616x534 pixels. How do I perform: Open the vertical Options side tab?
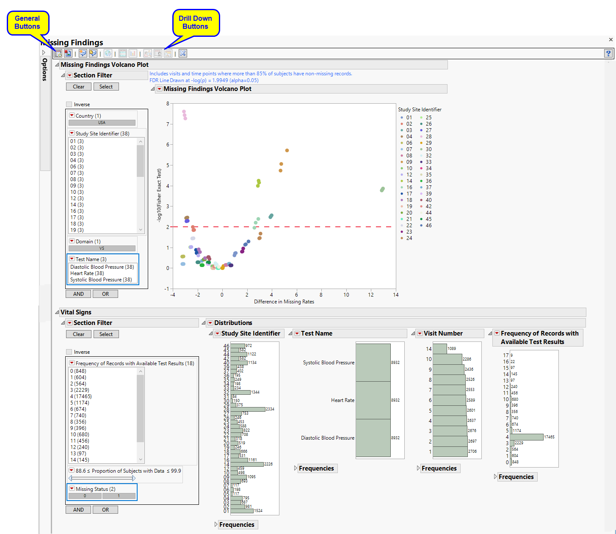tap(44, 70)
